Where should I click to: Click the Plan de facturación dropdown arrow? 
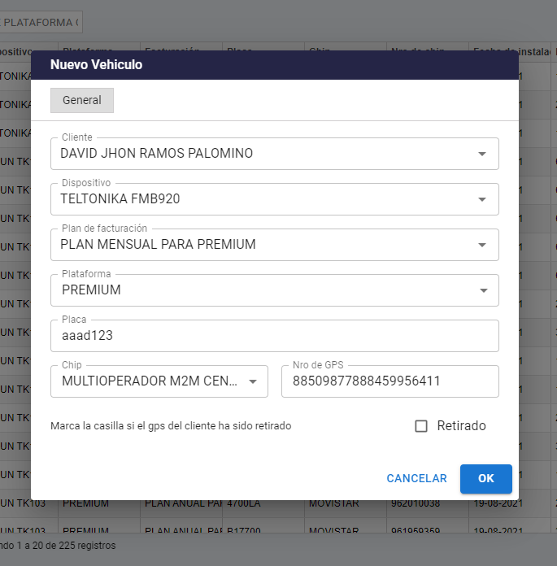482,245
